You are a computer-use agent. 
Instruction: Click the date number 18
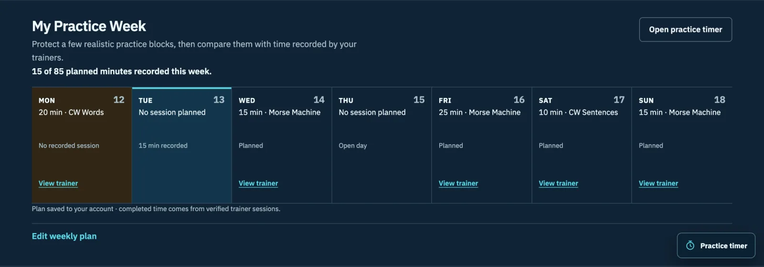(x=720, y=100)
